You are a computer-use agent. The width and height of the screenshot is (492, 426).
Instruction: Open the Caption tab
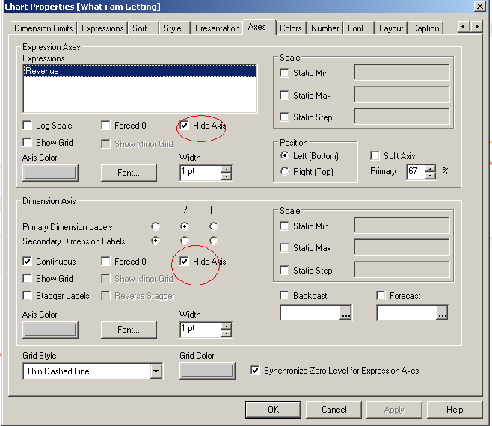[x=425, y=28]
